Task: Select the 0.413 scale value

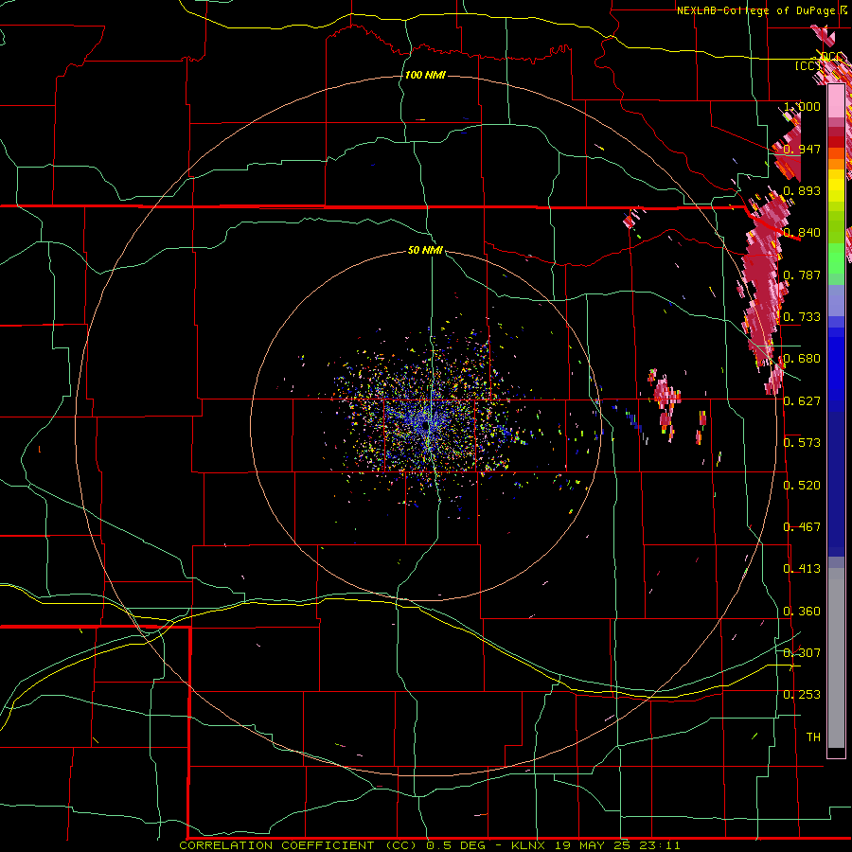Action: (x=802, y=569)
